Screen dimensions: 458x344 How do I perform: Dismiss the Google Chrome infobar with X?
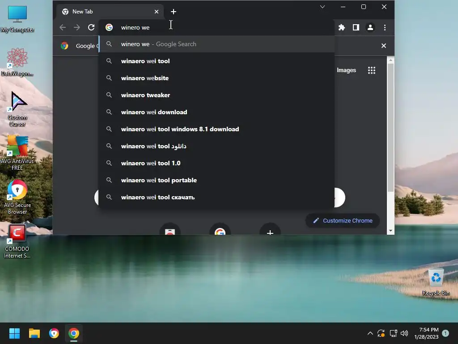pyautogui.click(x=384, y=46)
